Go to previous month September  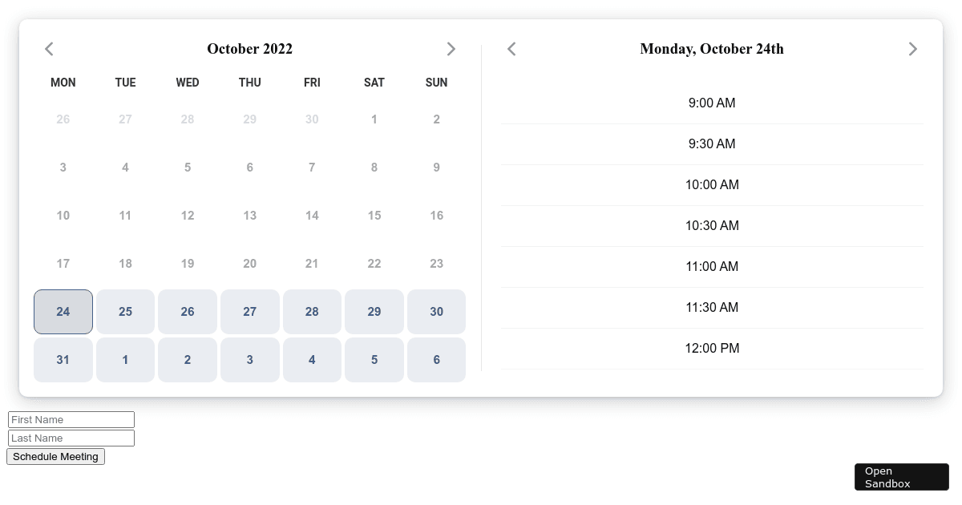[49, 49]
